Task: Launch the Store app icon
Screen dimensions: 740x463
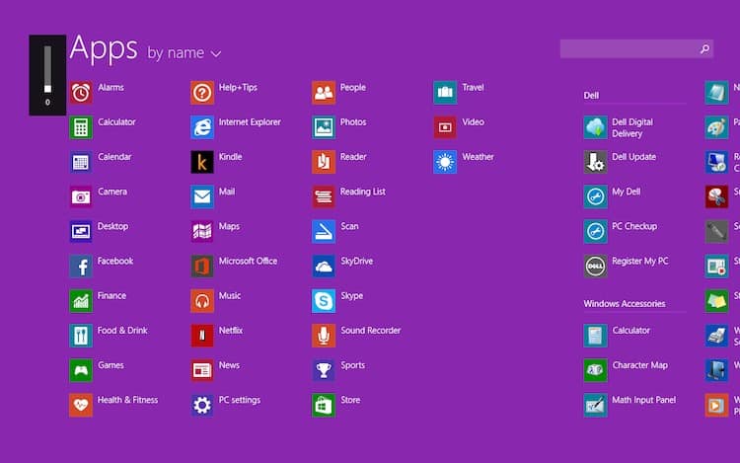Action: click(324, 405)
